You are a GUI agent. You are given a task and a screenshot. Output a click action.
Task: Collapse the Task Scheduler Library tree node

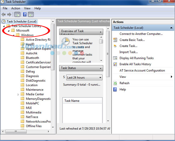4,26
